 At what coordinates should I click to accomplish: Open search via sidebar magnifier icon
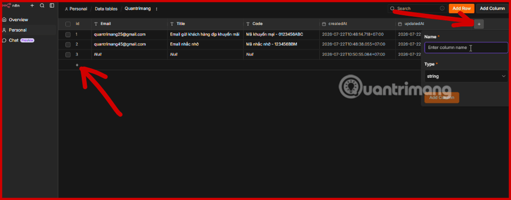[42, 6]
